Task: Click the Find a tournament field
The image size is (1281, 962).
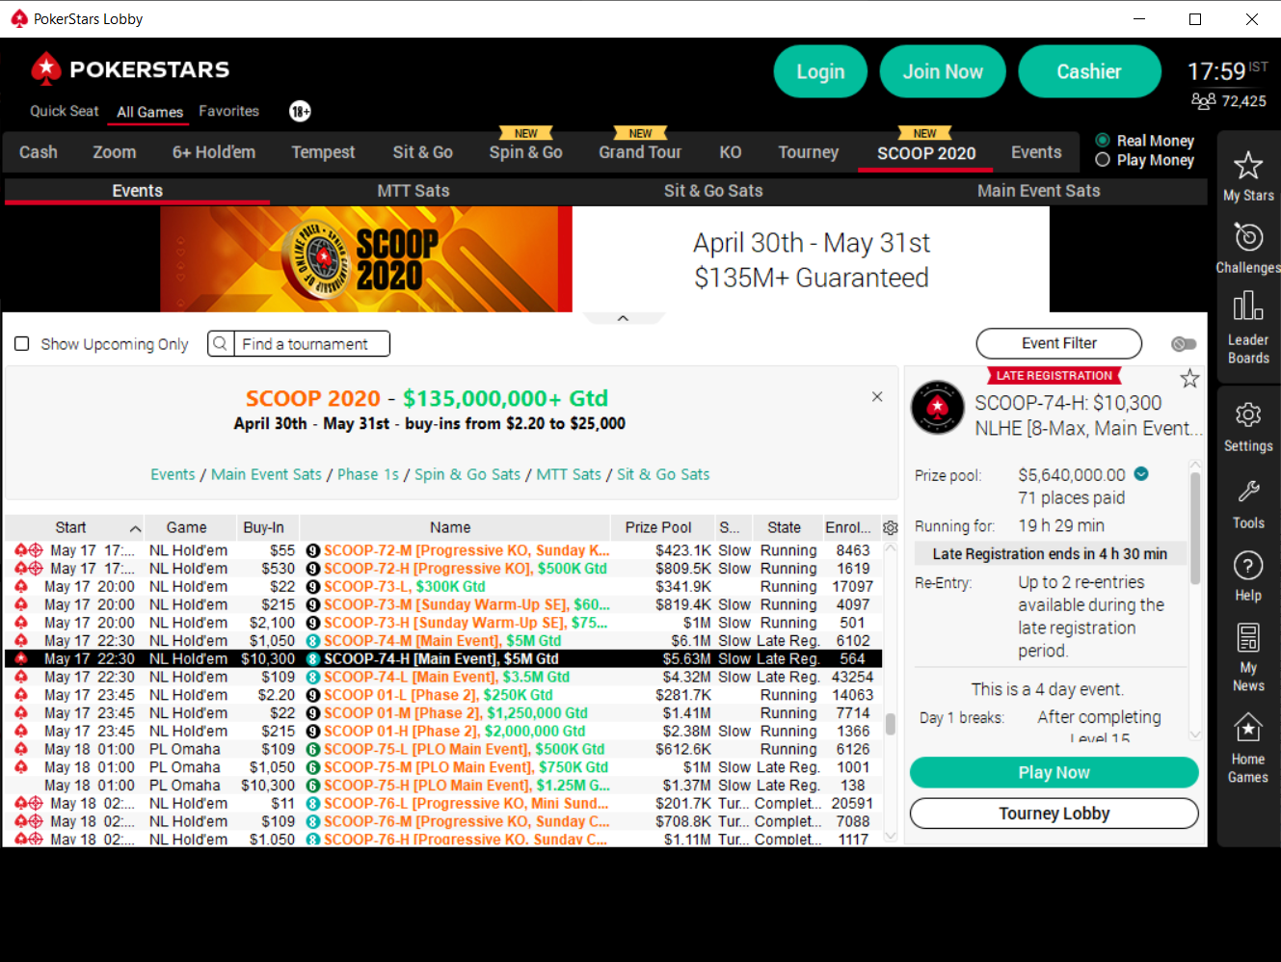Action: point(311,344)
